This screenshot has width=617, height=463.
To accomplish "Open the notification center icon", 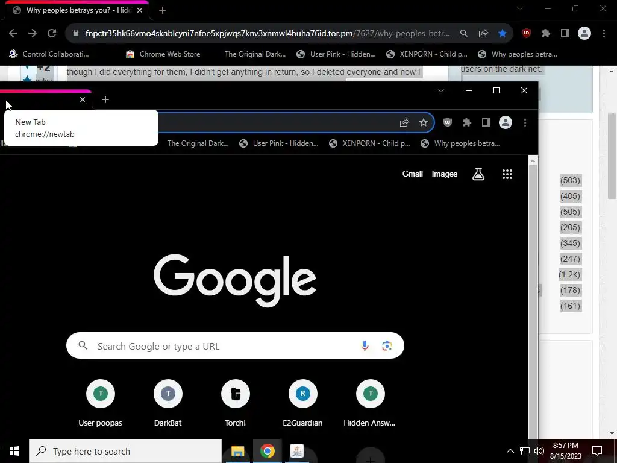I will [x=597, y=451].
